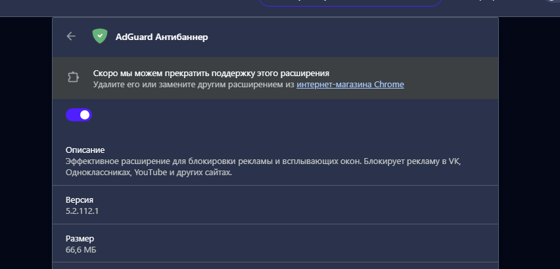Select the Версия label
Screen dimensions: 560x269
80,199
